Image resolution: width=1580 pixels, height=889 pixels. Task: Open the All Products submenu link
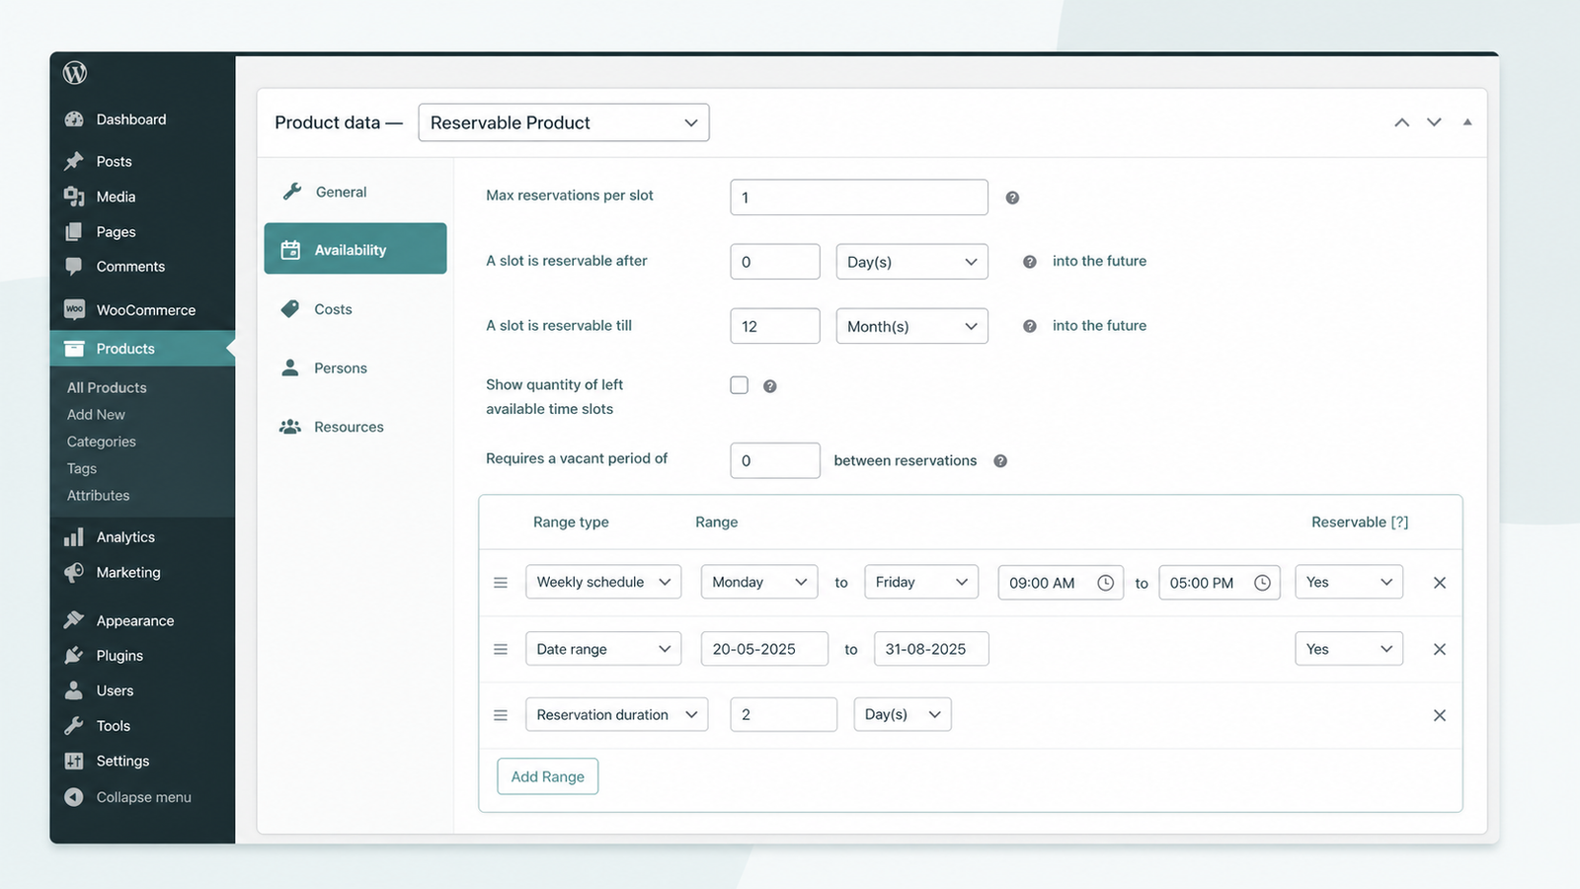click(107, 388)
